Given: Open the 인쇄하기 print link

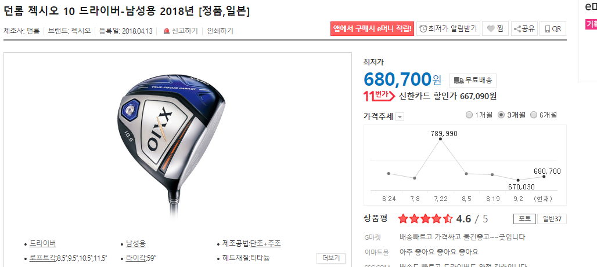Looking at the screenshot, I should 220,31.
